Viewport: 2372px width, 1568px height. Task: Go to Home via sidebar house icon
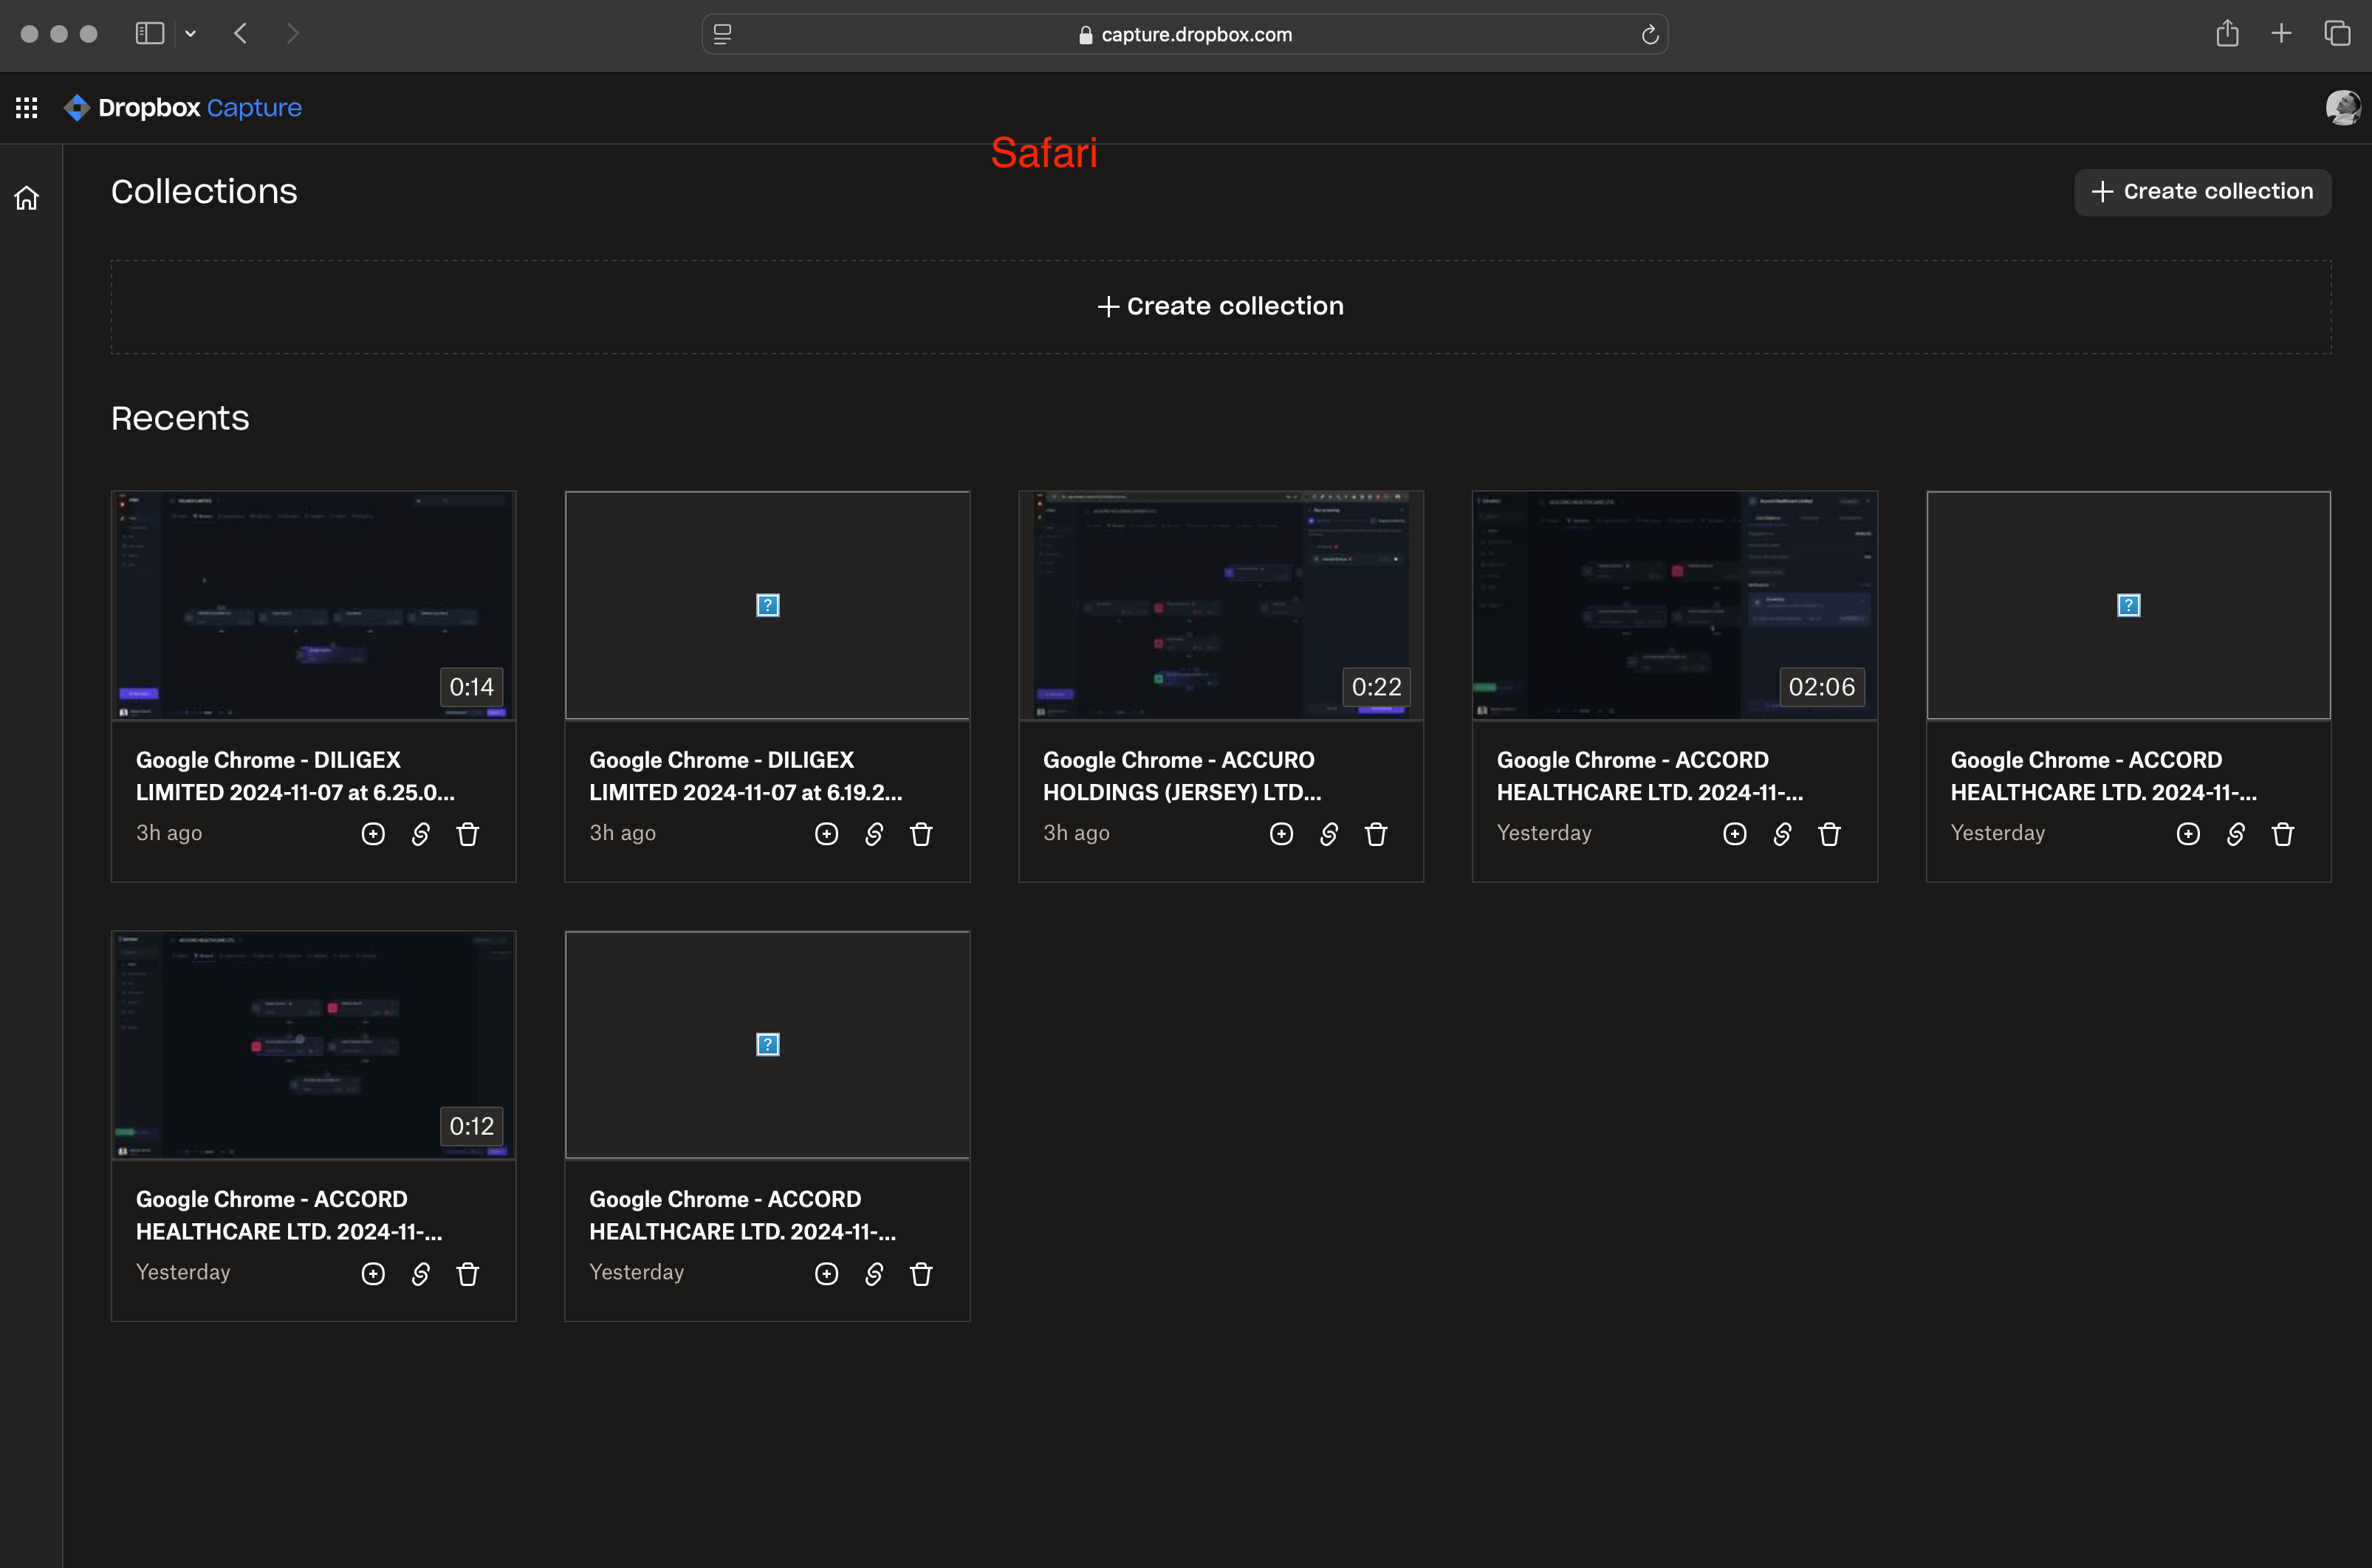pos(27,198)
